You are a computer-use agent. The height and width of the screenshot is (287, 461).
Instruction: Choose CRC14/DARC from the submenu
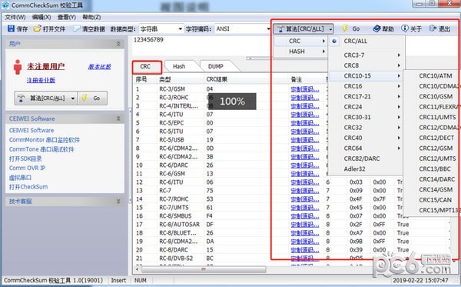coord(437,179)
